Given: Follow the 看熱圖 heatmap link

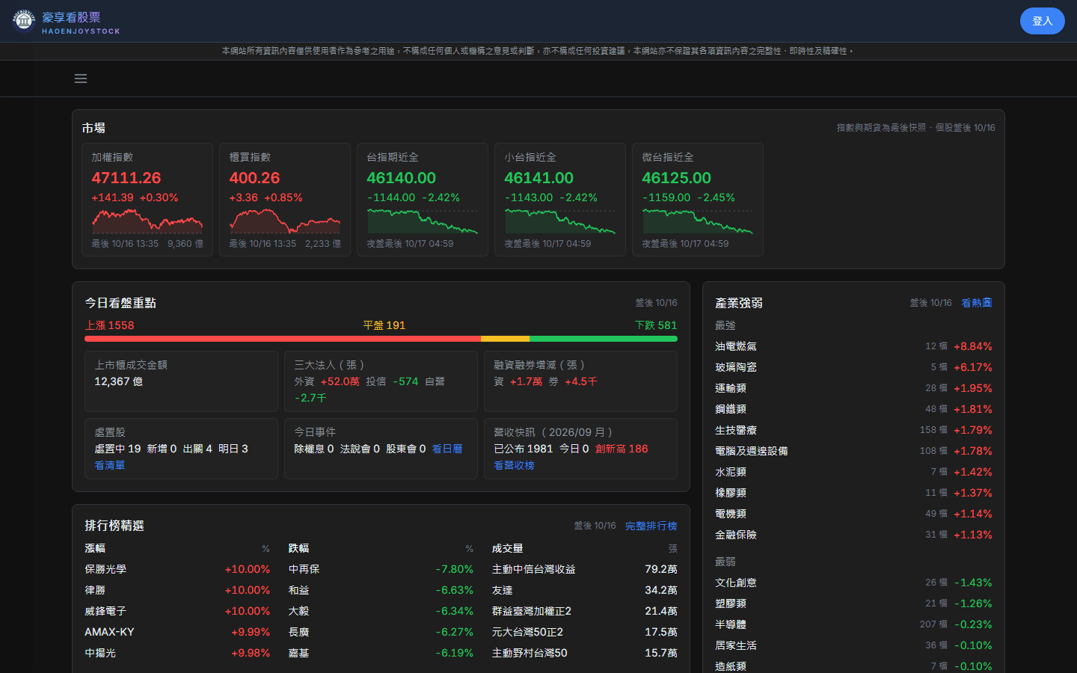Looking at the screenshot, I should tap(977, 303).
